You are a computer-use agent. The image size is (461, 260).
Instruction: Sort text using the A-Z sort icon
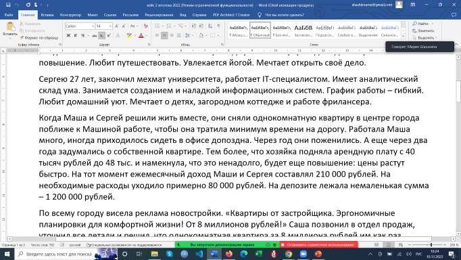coord(210,26)
